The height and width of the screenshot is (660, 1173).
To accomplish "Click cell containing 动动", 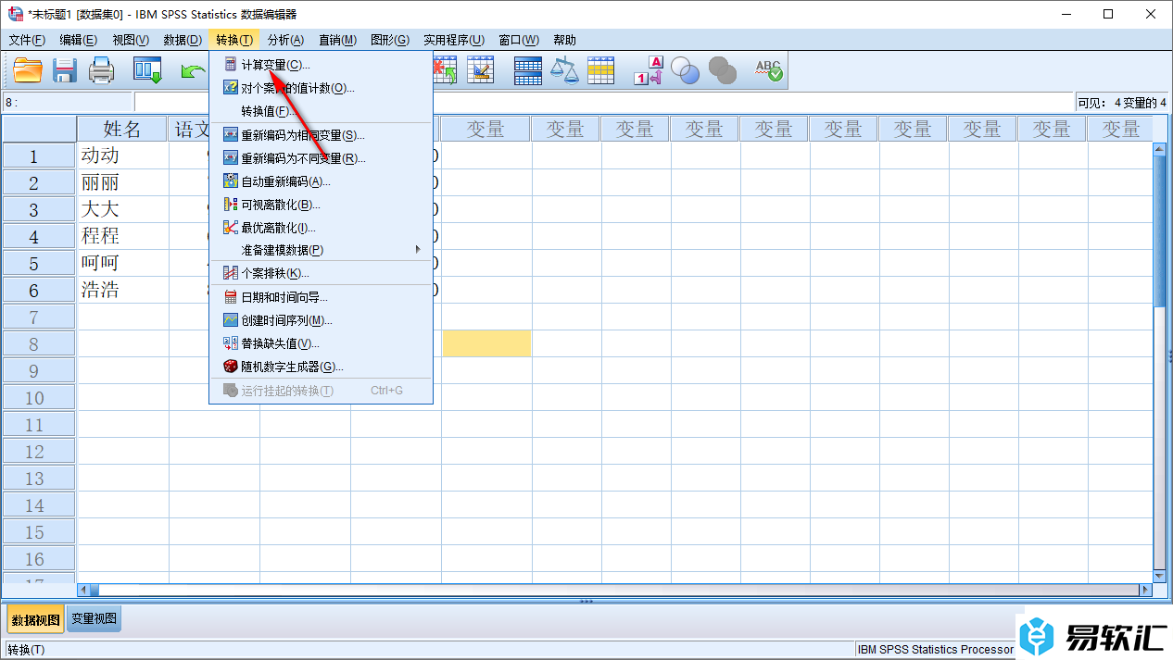I will pyautogui.click(x=122, y=156).
